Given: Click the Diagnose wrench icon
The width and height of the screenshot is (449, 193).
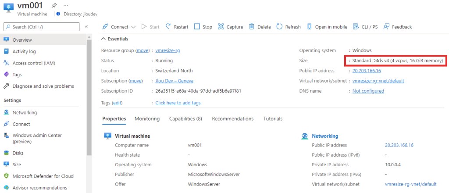Looking at the screenshot, I should (6, 86).
